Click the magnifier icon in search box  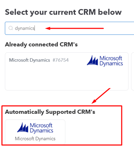(x=11, y=28)
